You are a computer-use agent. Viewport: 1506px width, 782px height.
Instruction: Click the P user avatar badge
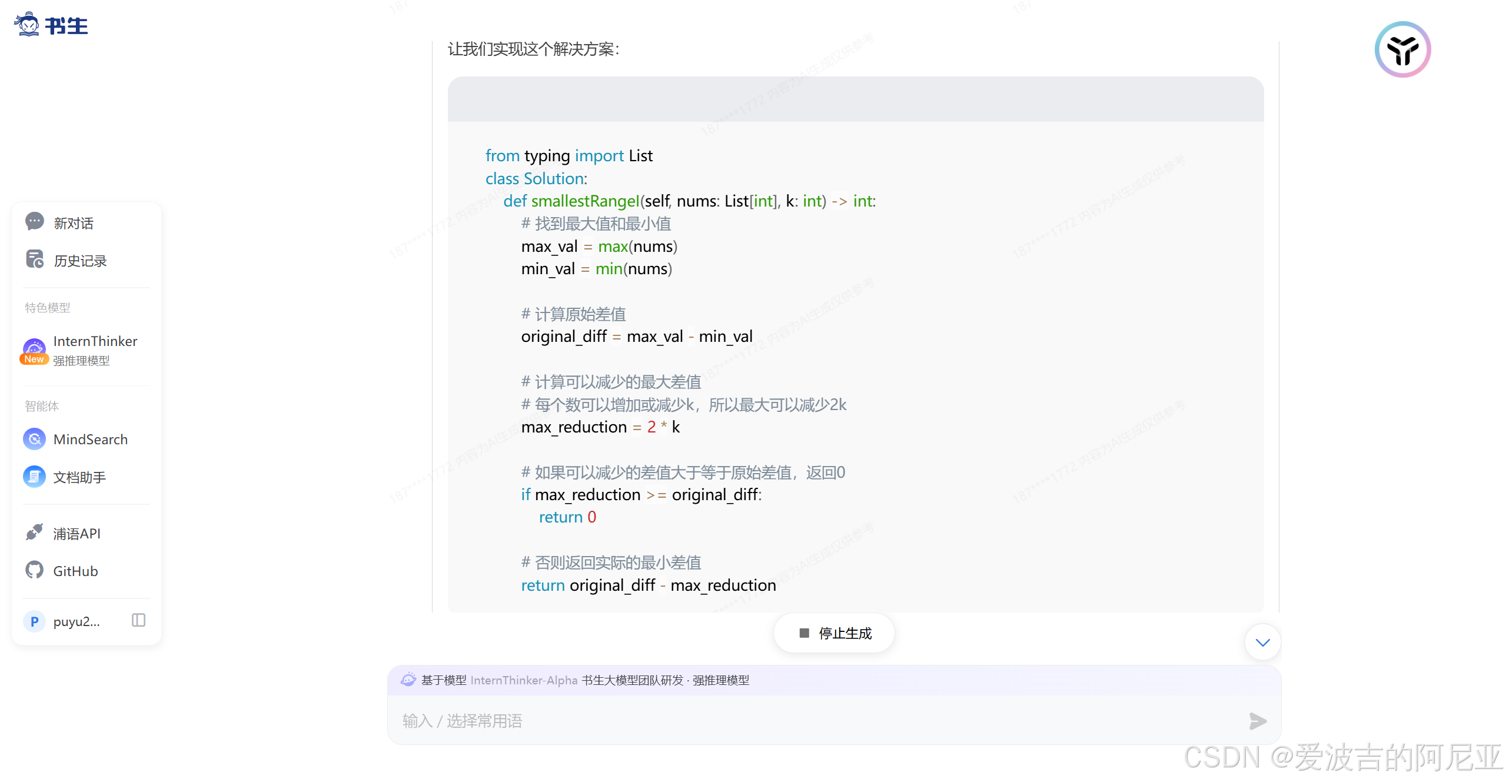click(x=34, y=621)
